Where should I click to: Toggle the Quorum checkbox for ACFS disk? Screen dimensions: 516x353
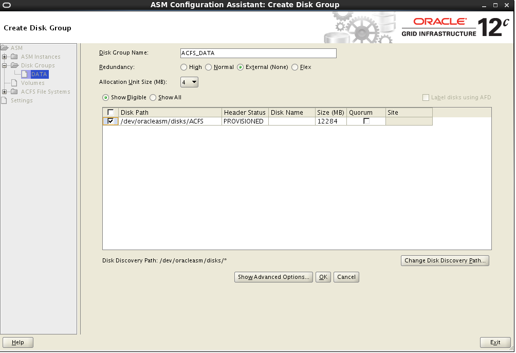tap(366, 121)
